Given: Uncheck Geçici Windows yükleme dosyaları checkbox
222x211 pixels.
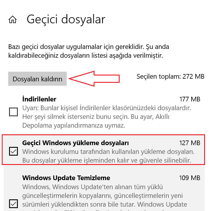Looking at the screenshot, I should coord(13,151).
